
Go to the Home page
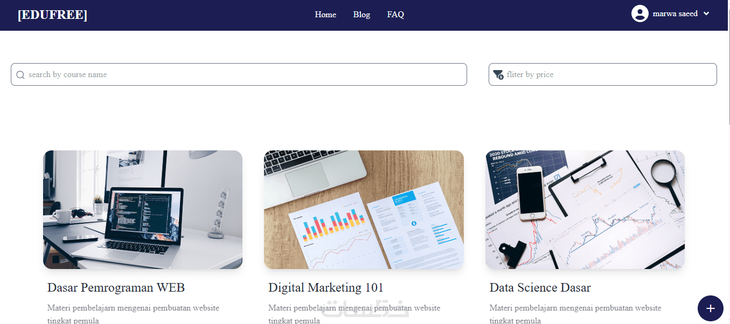tap(325, 15)
